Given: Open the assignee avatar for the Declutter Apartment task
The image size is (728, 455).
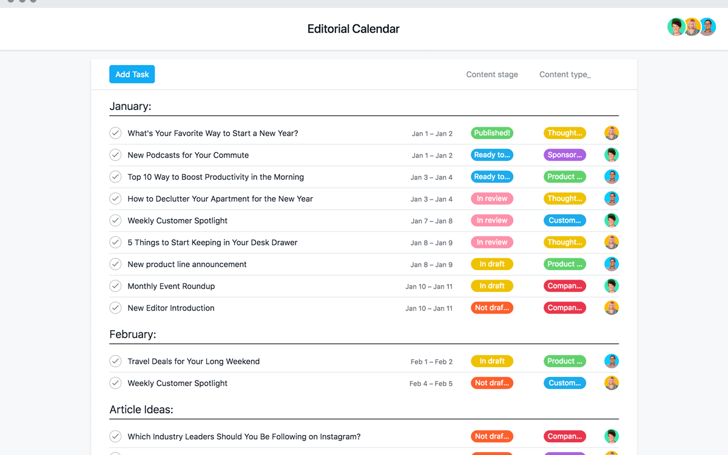Looking at the screenshot, I should [612, 198].
